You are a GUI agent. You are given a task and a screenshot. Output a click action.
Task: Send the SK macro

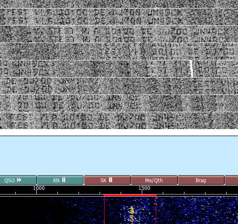(107, 180)
